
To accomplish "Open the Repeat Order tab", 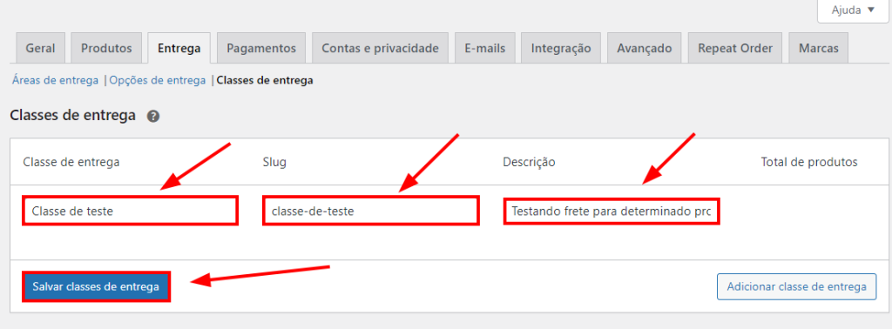I will (x=735, y=48).
